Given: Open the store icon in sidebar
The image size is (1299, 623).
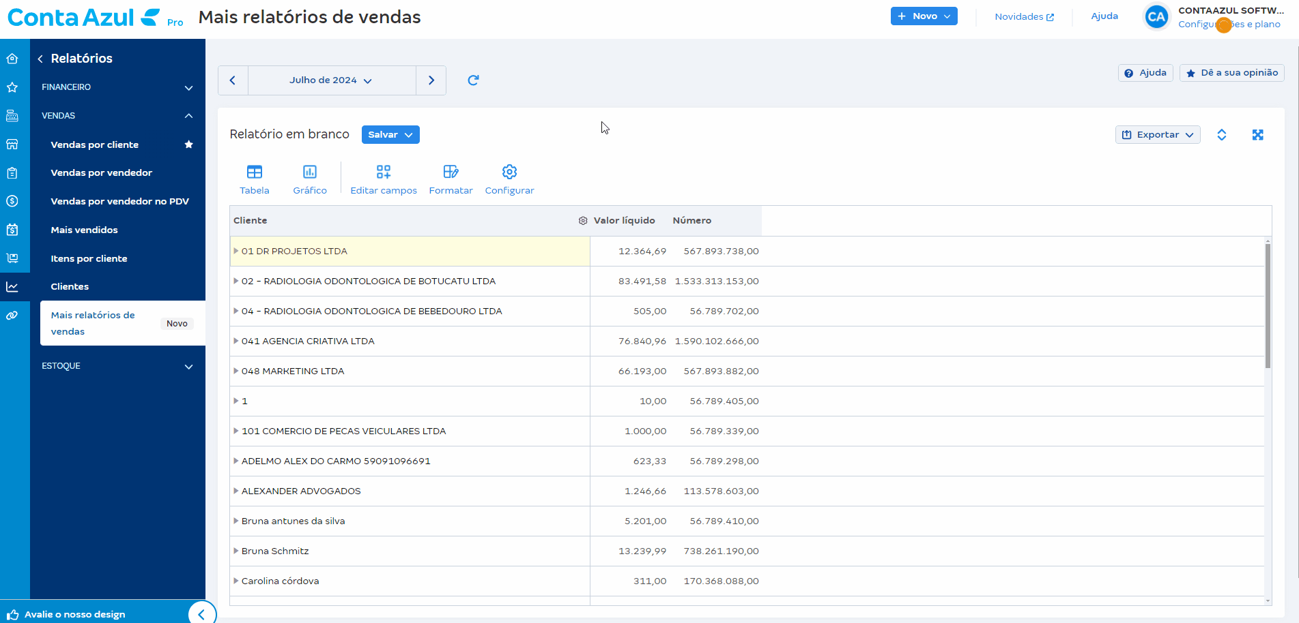Looking at the screenshot, I should pyautogui.click(x=12, y=145).
